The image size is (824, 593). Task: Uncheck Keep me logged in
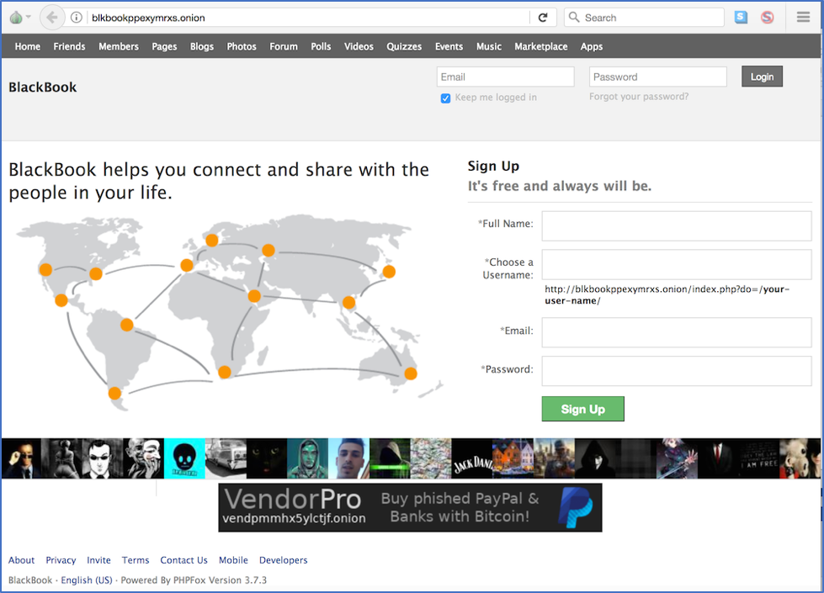445,98
